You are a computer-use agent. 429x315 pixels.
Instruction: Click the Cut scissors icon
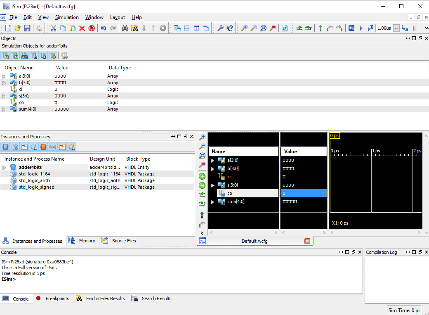click(x=54, y=28)
